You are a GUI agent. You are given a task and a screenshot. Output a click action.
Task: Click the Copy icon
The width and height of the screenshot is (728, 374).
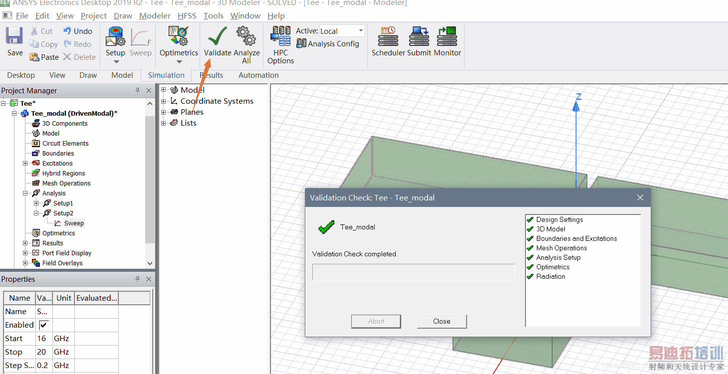click(34, 44)
